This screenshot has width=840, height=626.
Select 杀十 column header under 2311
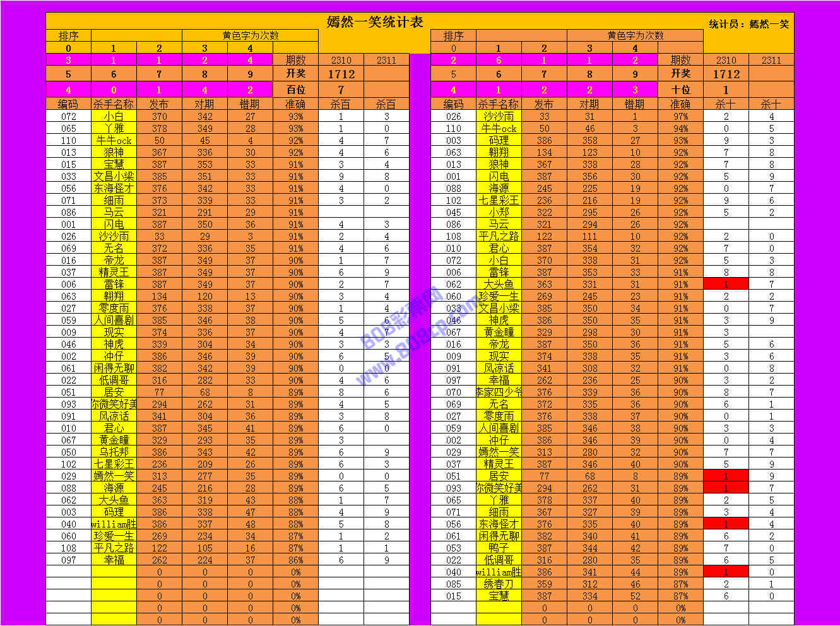(x=771, y=104)
